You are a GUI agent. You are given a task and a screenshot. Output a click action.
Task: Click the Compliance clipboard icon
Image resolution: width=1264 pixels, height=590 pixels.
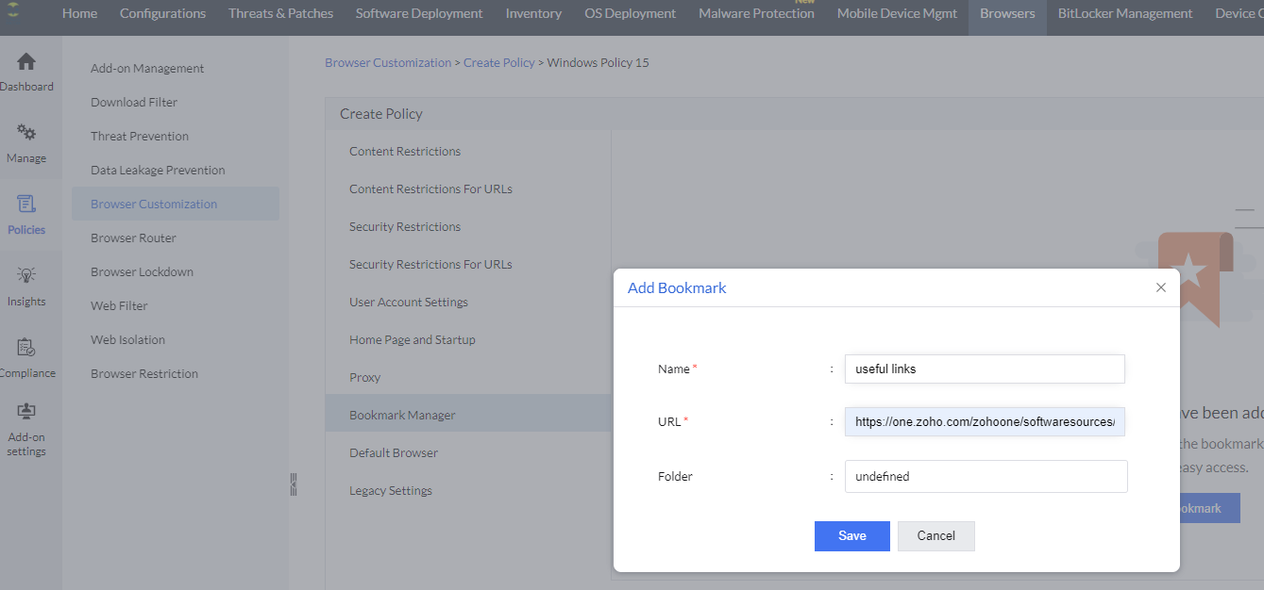click(26, 349)
